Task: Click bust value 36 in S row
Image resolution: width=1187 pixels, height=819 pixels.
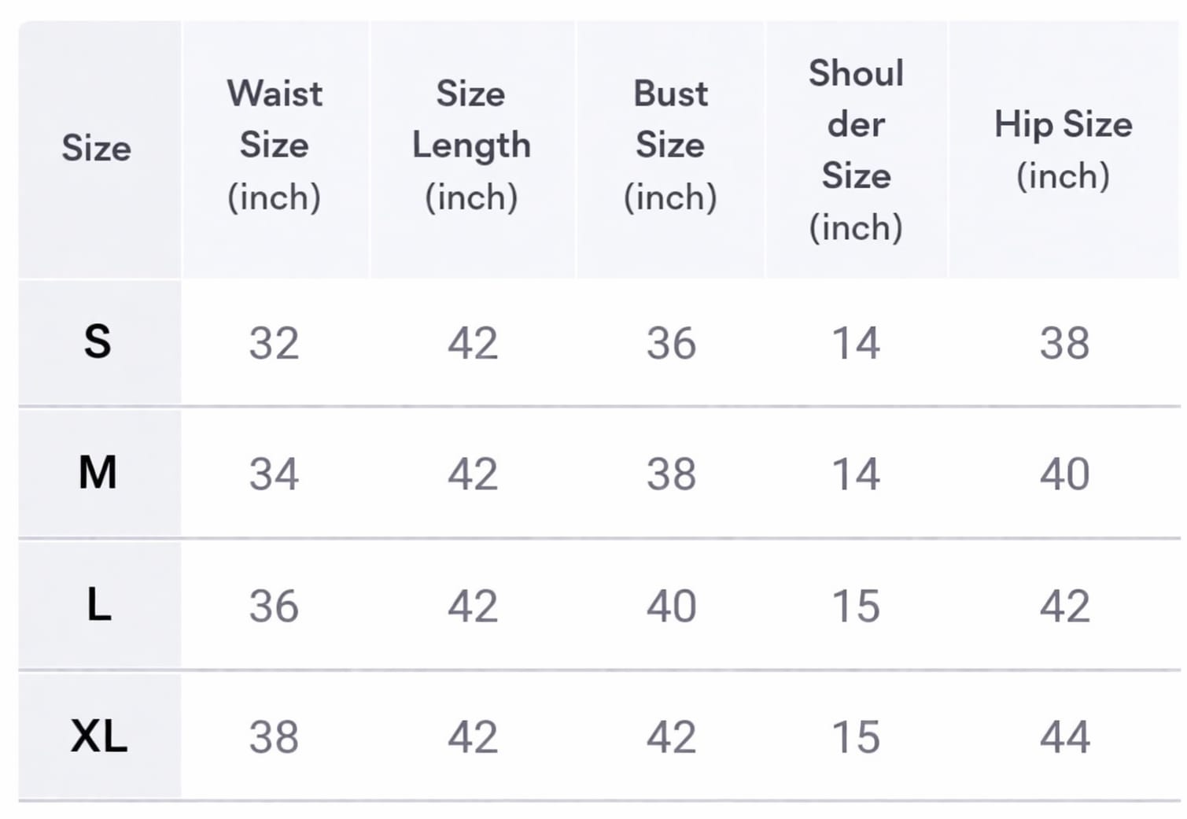Action: point(671,344)
